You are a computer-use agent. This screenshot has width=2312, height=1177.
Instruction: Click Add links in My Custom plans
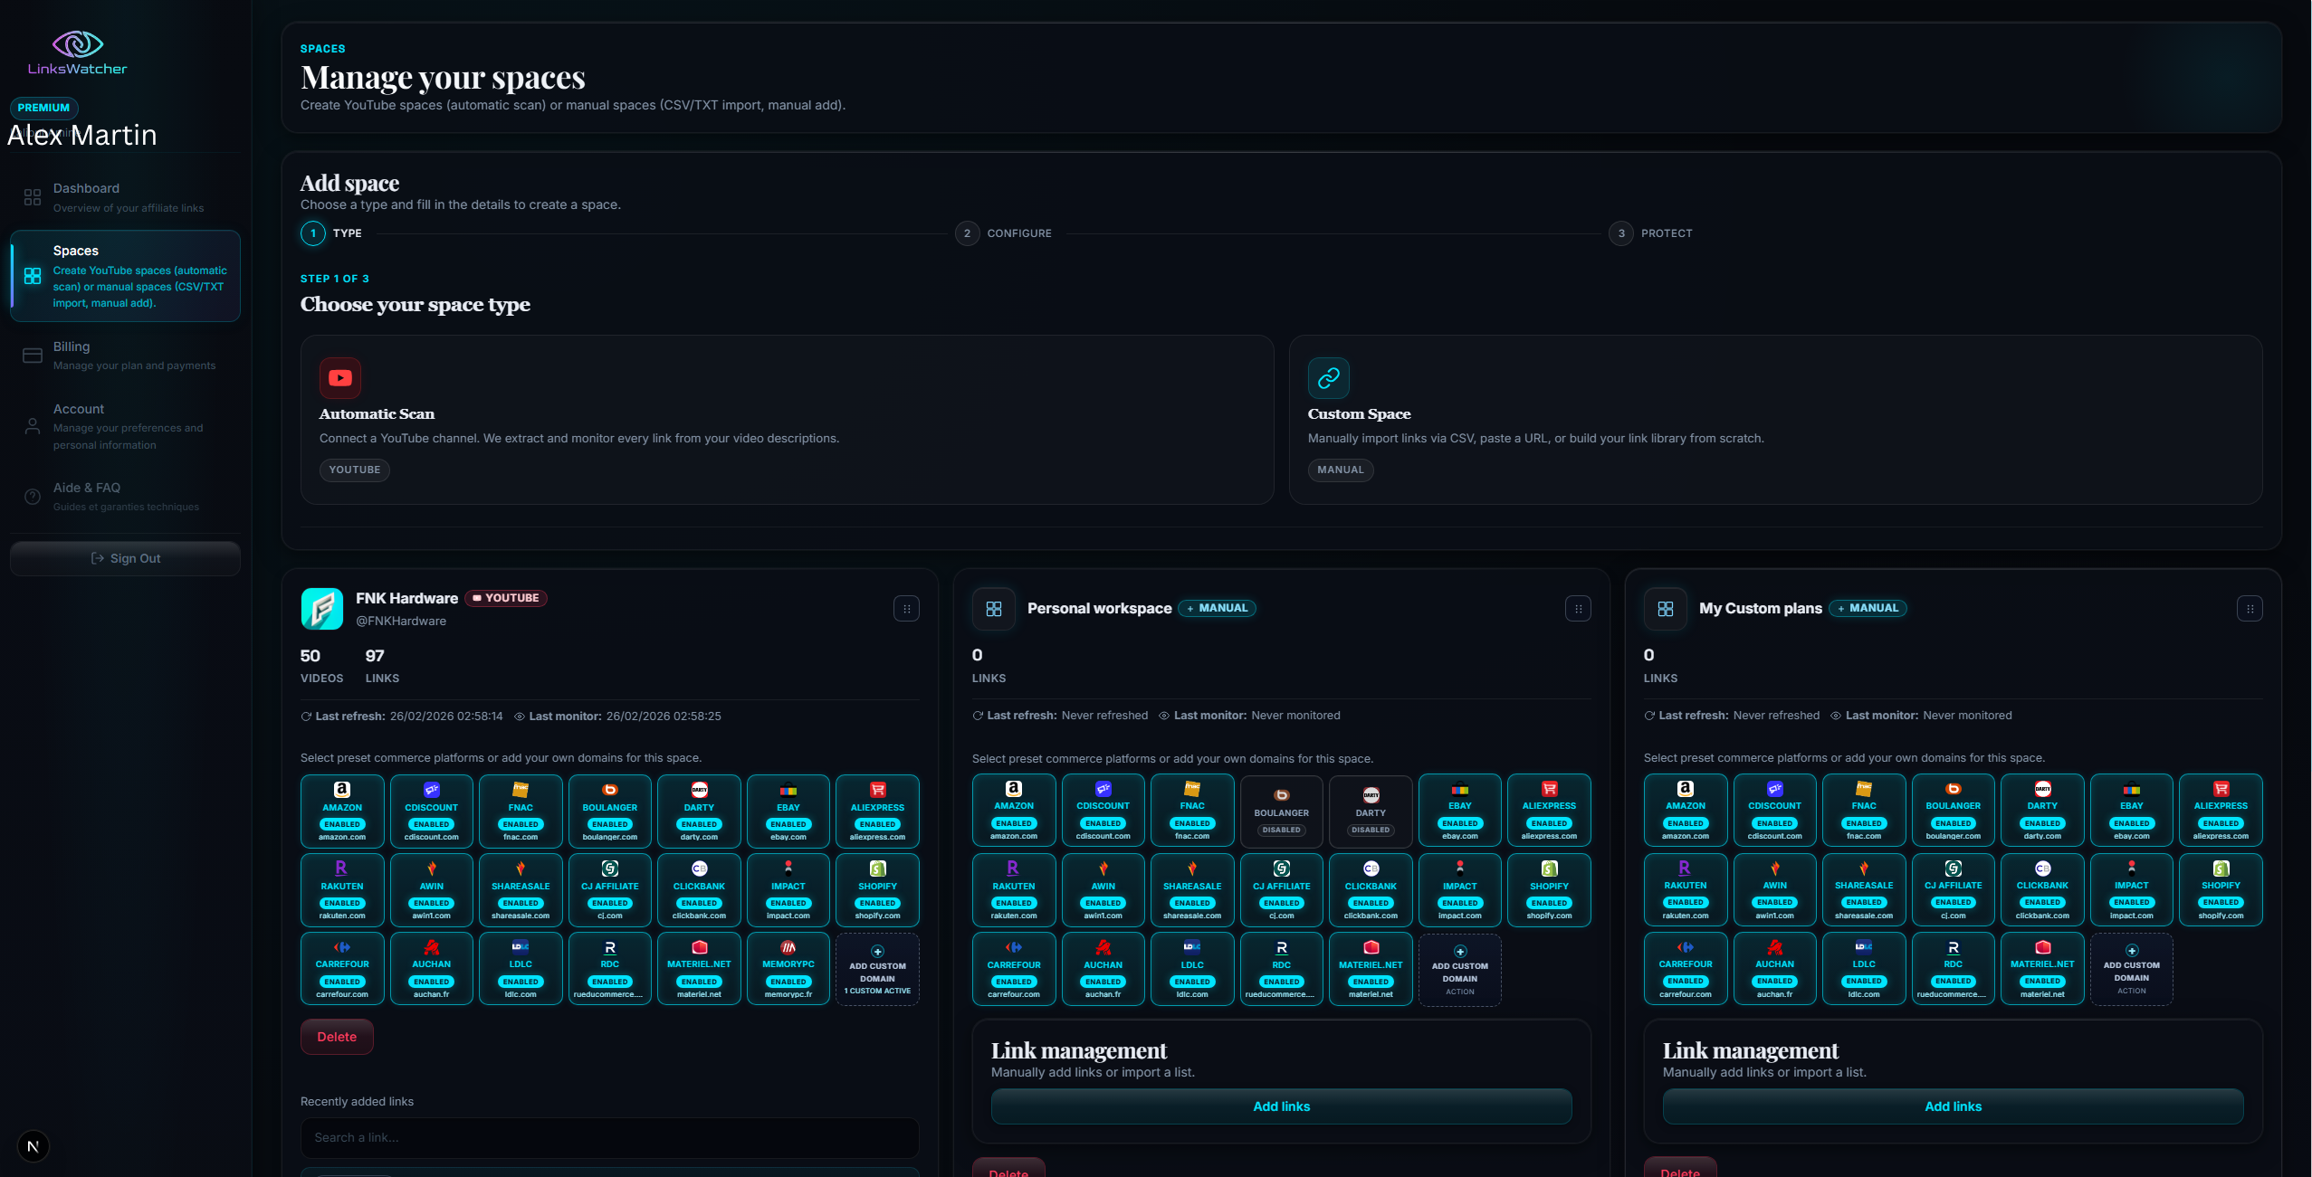(1953, 1106)
